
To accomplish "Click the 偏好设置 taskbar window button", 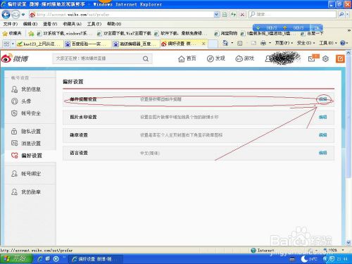I will (x=95, y=259).
